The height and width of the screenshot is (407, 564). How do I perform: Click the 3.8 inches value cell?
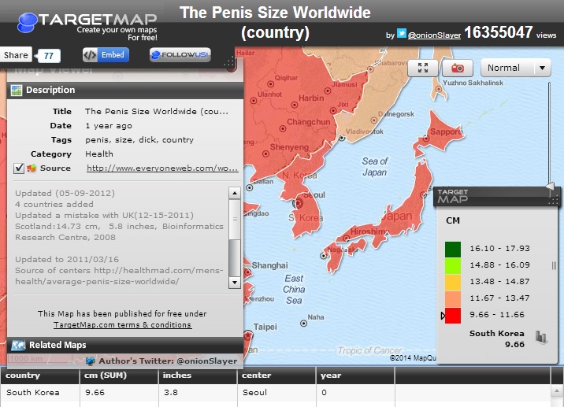[x=198, y=393]
